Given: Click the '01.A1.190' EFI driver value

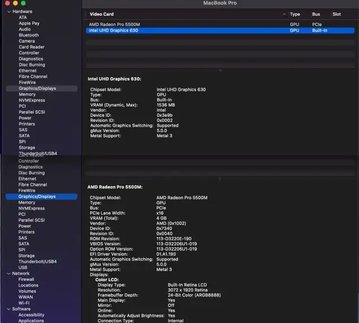Looking at the screenshot, I should (166, 254).
